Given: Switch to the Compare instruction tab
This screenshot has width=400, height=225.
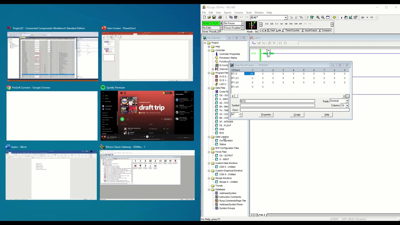Looking at the screenshot, I should [326, 31].
